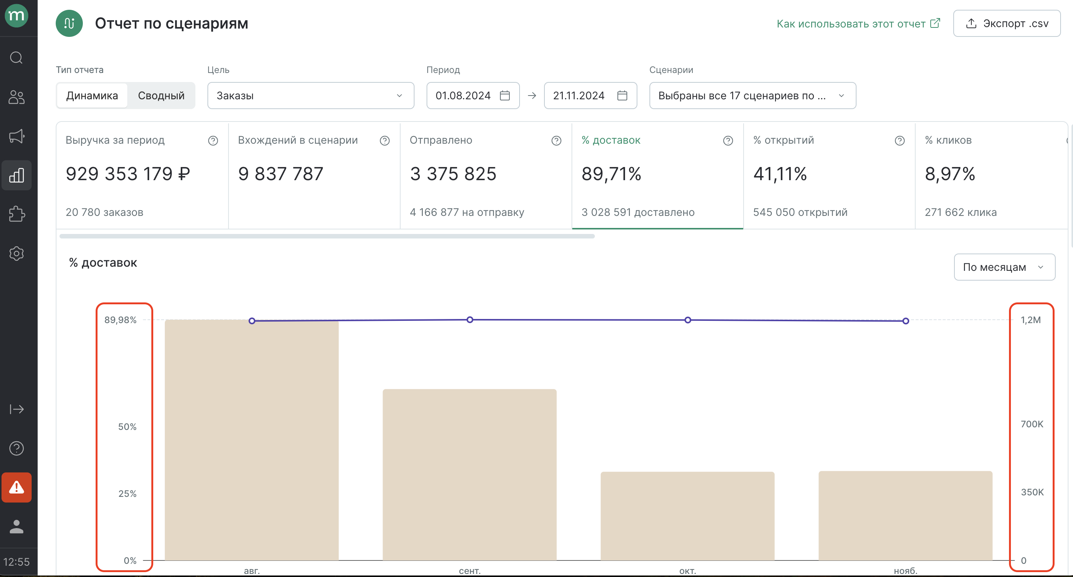Click the start date field 01.08.2024
The image size is (1073, 577).
(473, 96)
